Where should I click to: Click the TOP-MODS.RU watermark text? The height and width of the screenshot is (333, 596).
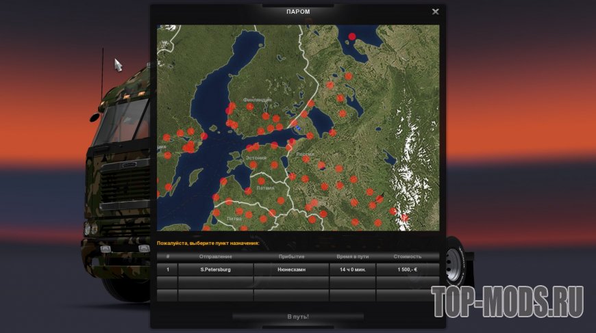coord(508,302)
